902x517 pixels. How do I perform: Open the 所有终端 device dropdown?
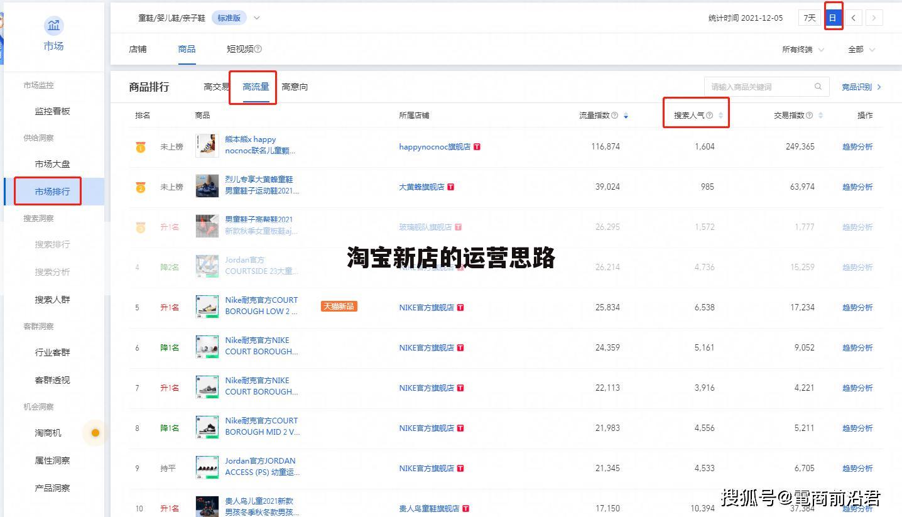point(803,49)
